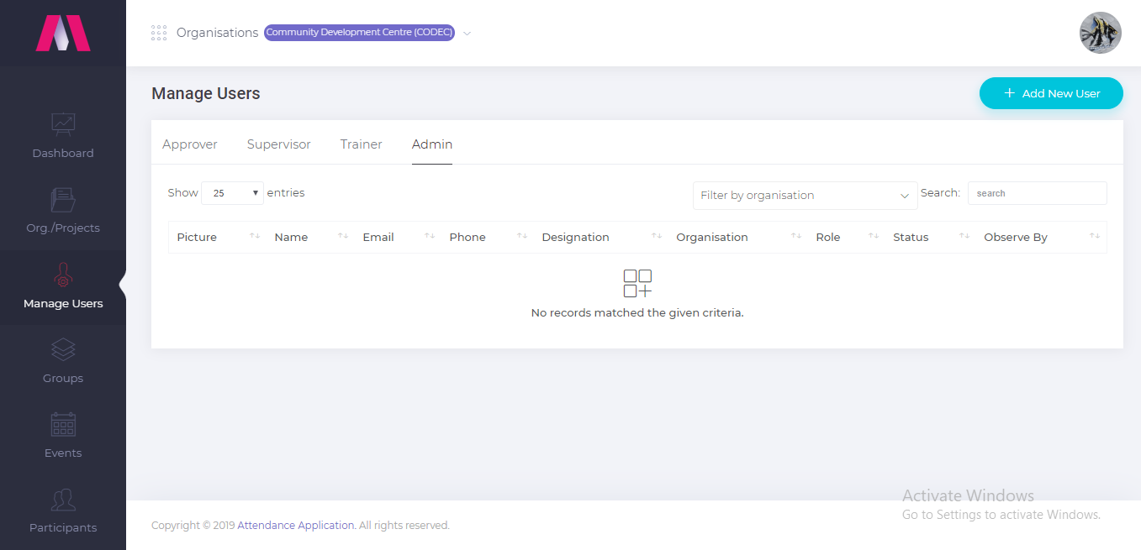
Task: Select the Admin tab
Action: (432, 144)
